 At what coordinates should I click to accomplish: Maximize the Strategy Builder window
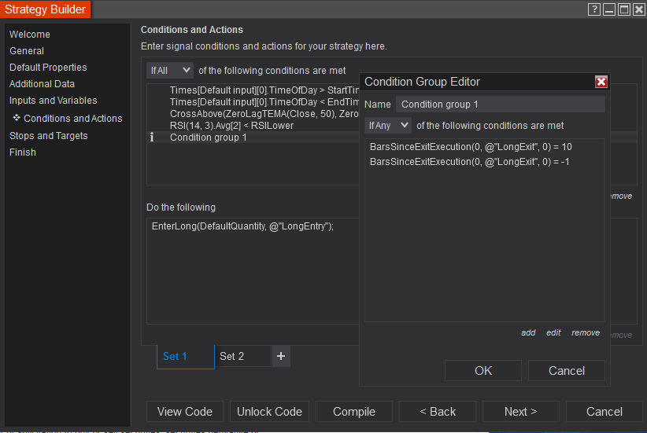(x=623, y=9)
